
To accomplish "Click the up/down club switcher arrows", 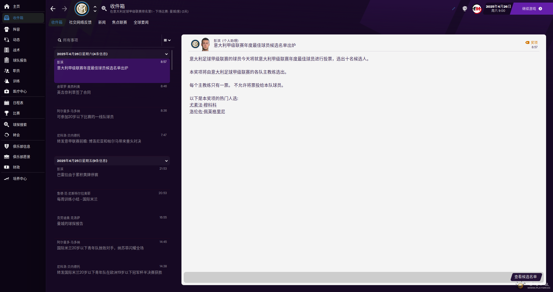I will coord(95,9).
